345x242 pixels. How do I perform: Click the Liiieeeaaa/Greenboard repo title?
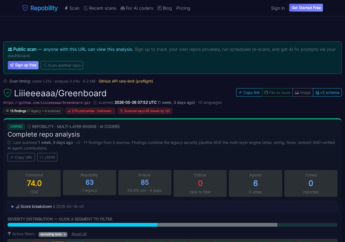coord(60,93)
